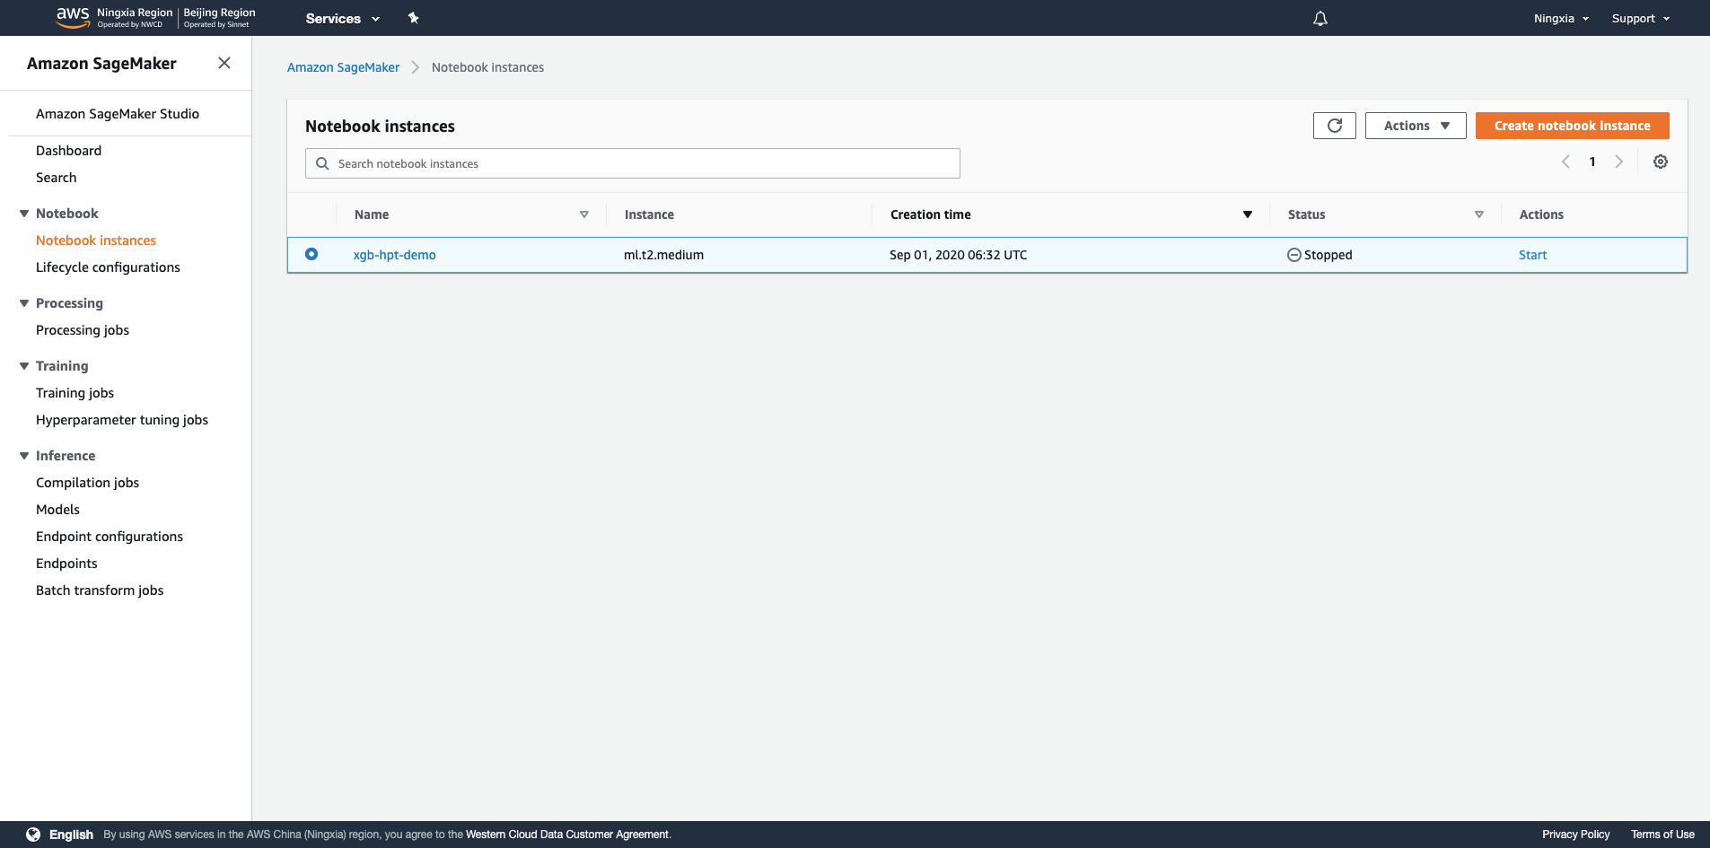The height and width of the screenshot is (848, 1710).
Task: Click the language globe icon in footer
Action: [33, 835]
